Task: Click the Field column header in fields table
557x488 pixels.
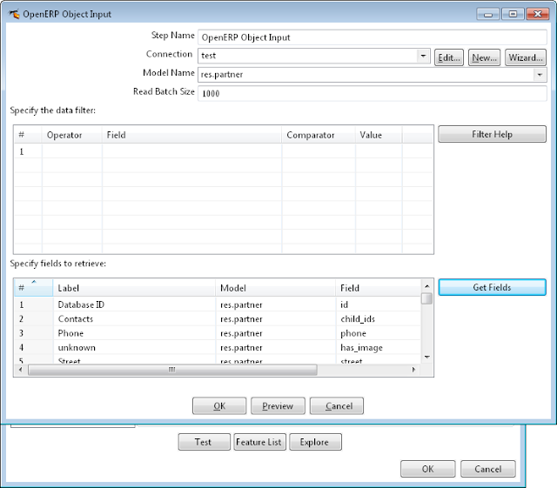Action: click(379, 288)
